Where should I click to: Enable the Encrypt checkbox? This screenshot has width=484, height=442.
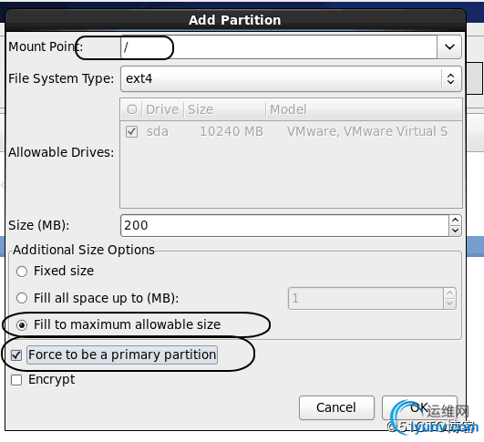coord(16,380)
